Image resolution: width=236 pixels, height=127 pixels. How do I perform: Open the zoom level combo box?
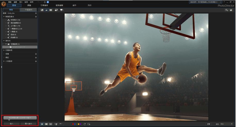(226, 124)
